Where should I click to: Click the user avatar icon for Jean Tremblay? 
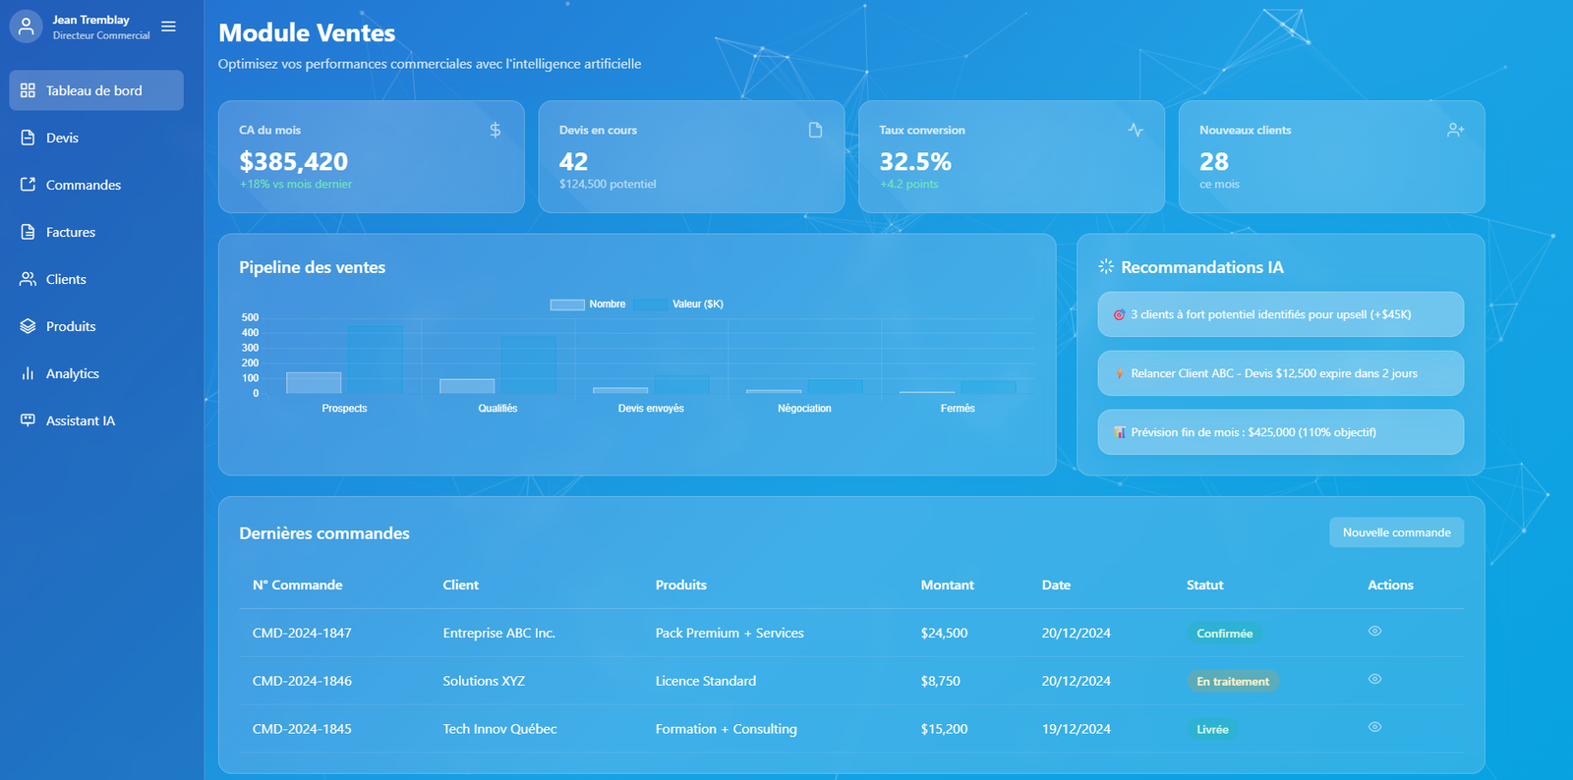coord(27,27)
